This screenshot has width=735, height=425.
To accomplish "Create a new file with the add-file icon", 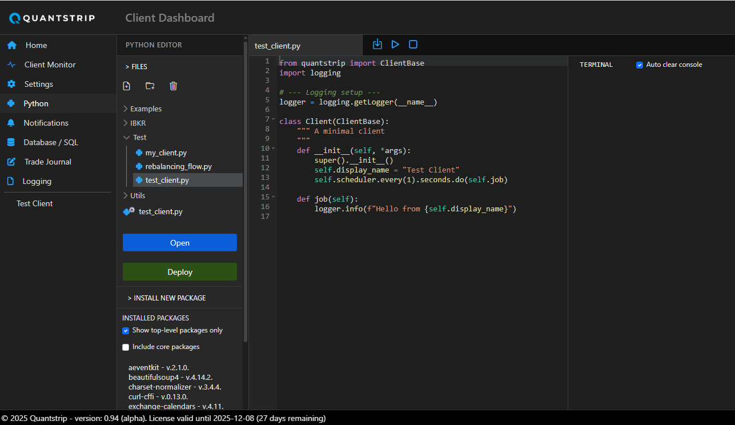I will (127, 86).
